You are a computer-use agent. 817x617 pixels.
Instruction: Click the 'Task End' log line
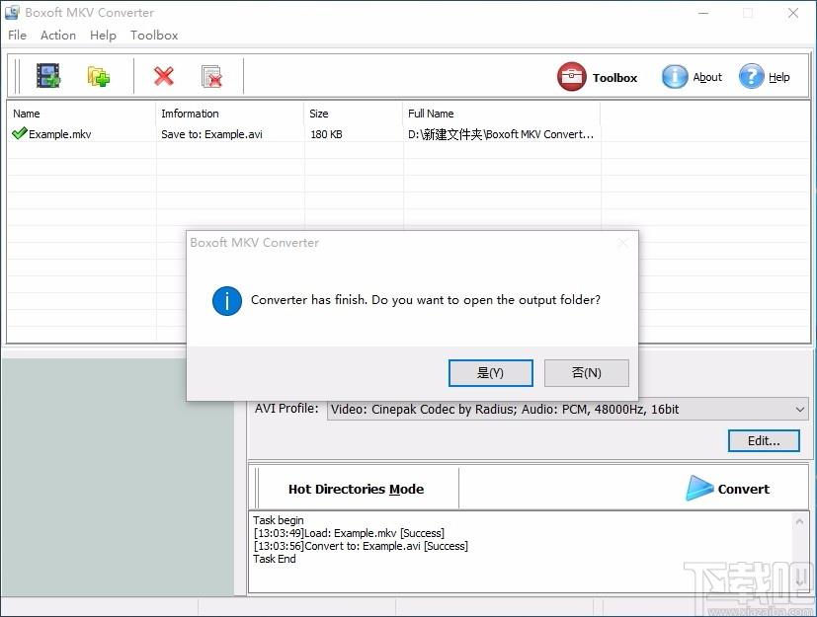275,559
